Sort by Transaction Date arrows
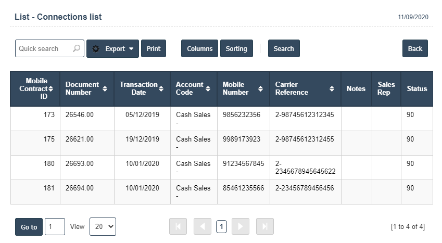 161,89
